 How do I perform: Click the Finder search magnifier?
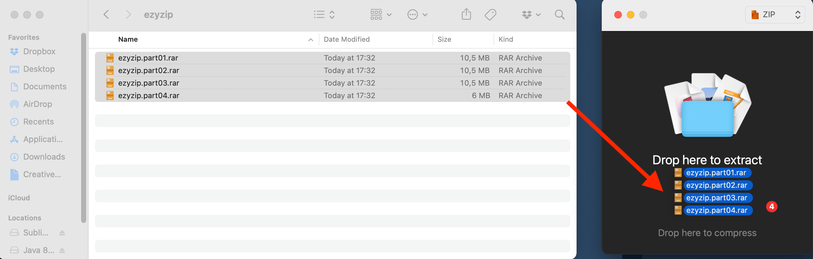pos(560,14)
